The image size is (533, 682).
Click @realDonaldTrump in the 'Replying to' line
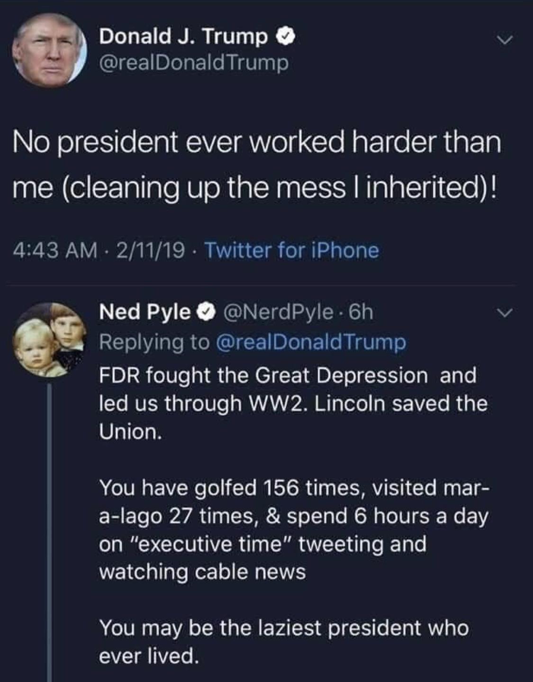311,342
